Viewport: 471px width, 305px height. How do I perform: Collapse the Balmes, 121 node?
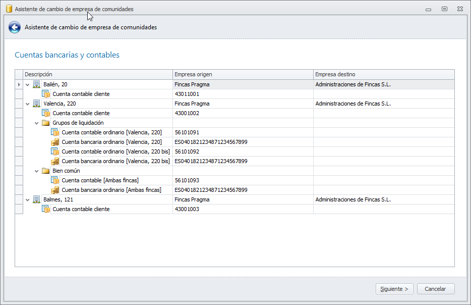tap(28, 200)
